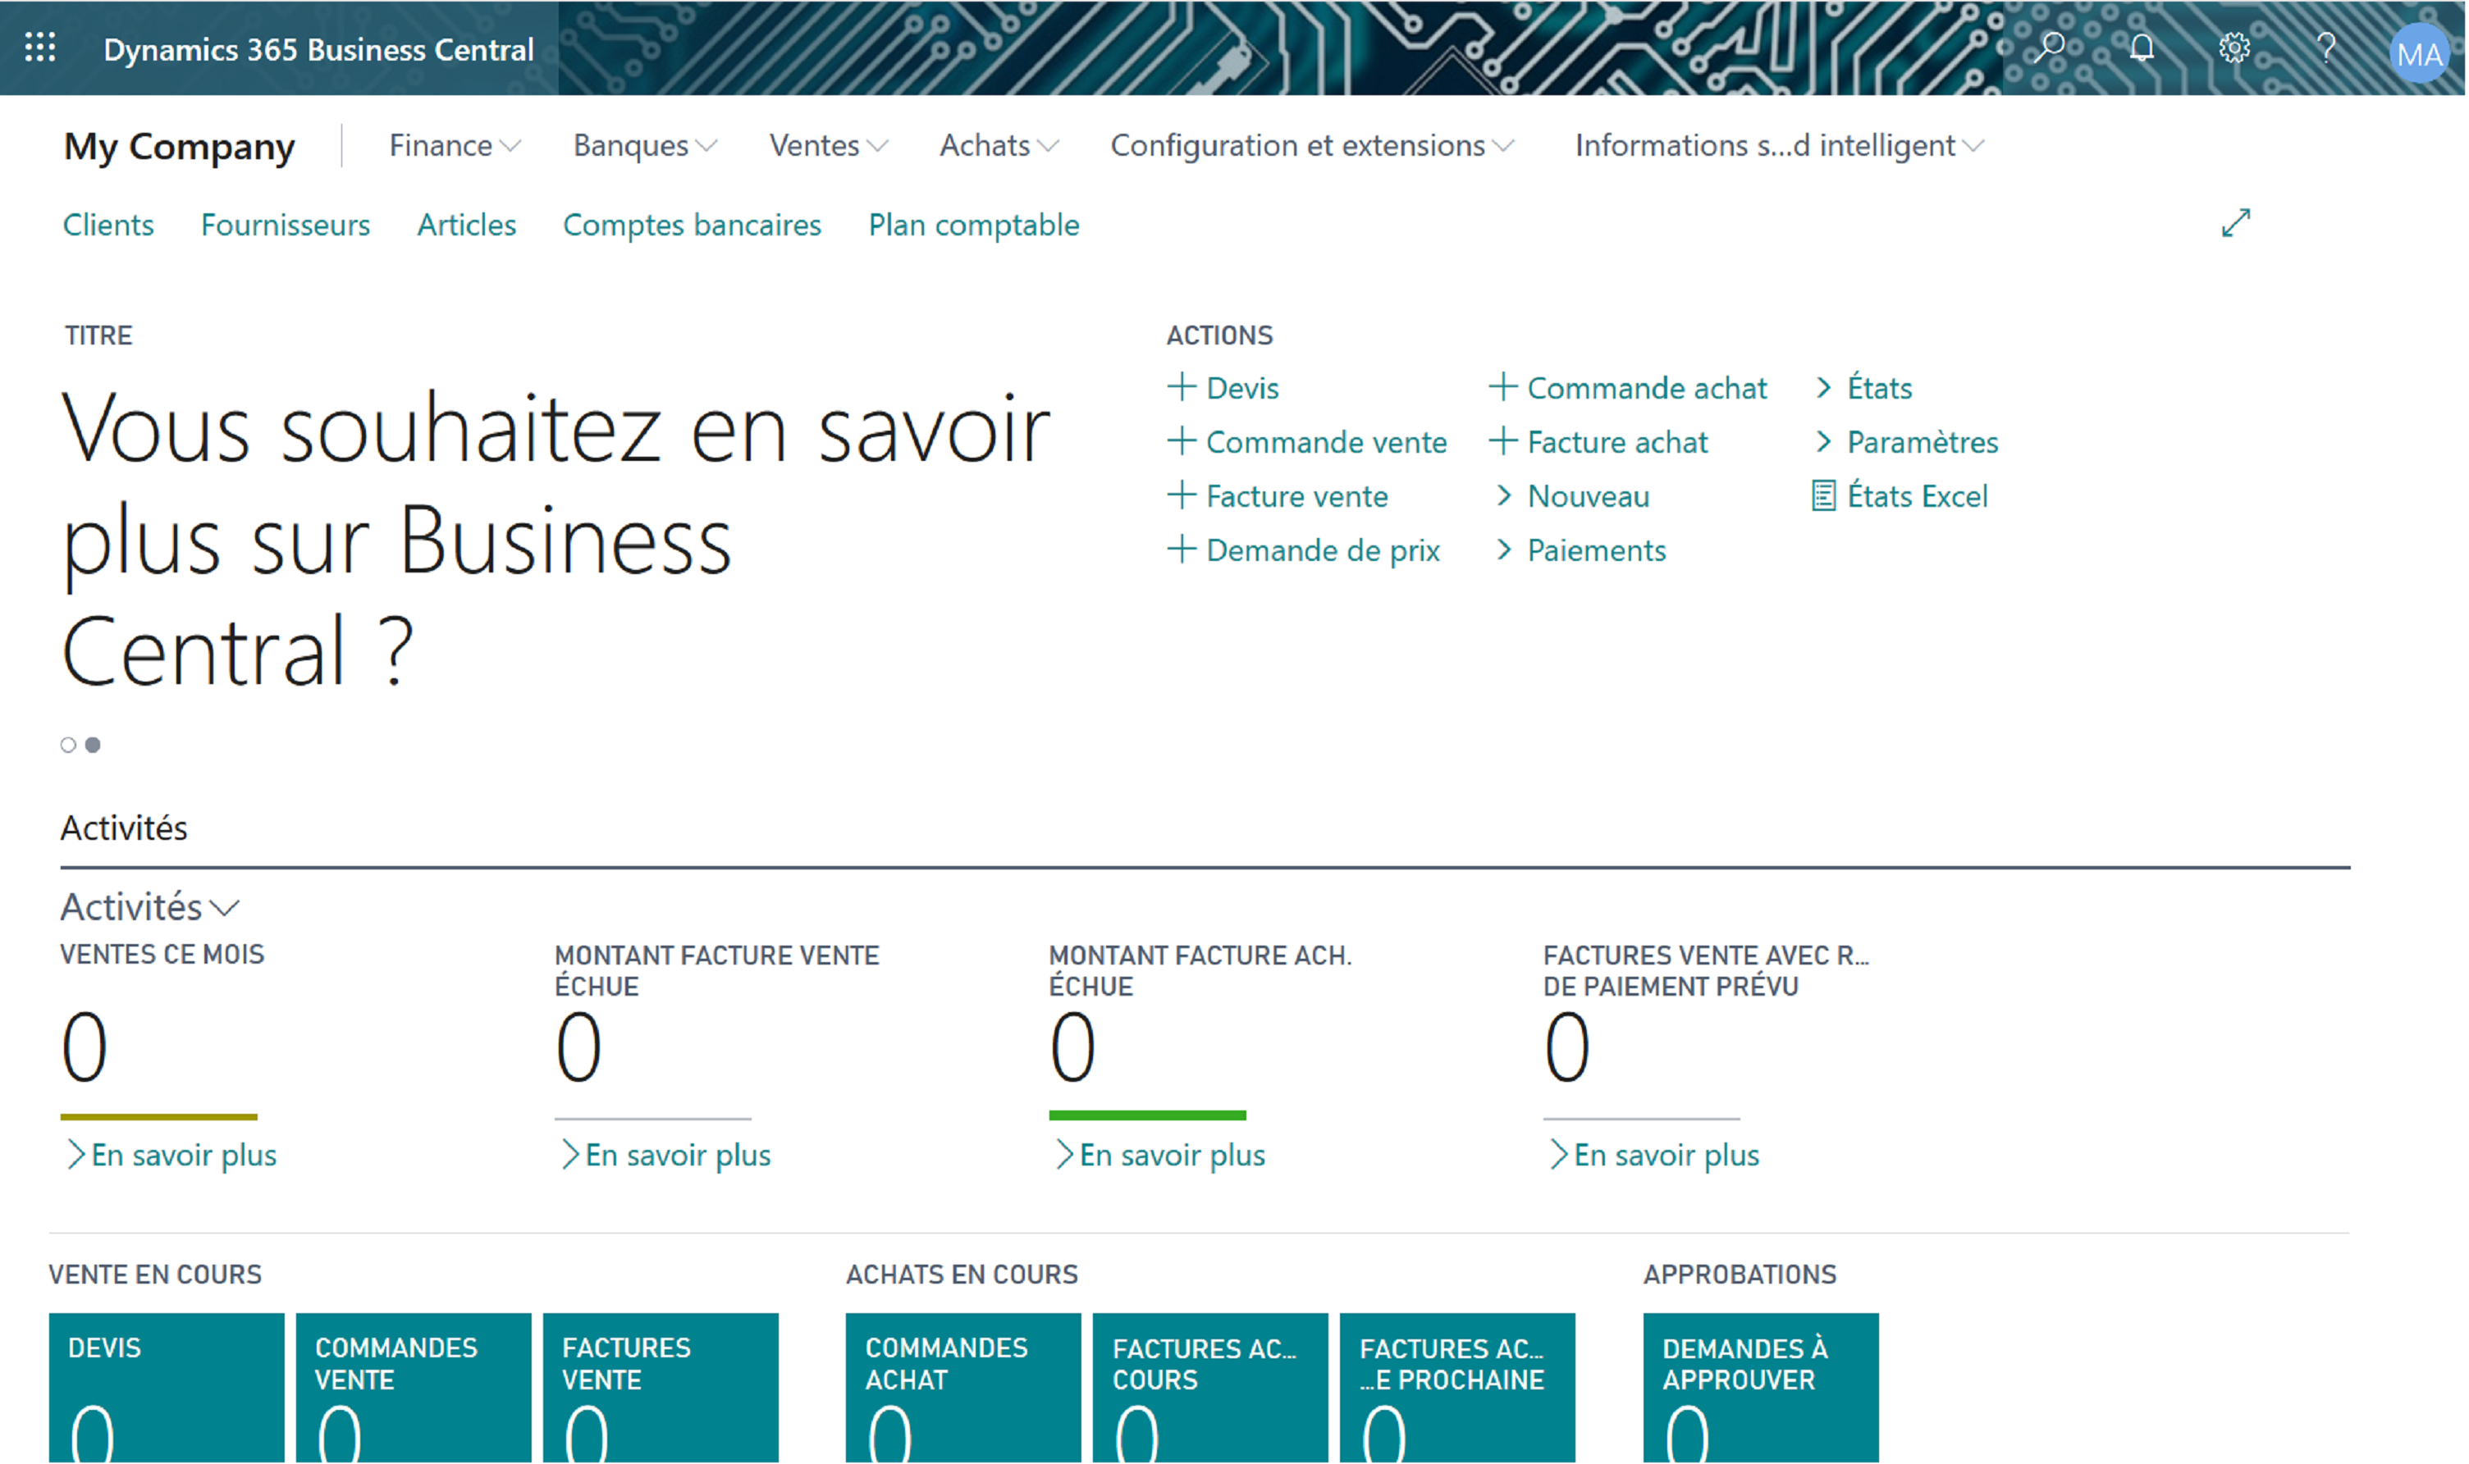The image size is (2469, 1464).
Task: Click the plus icon beside Demande de prix
Action: 1182,550
